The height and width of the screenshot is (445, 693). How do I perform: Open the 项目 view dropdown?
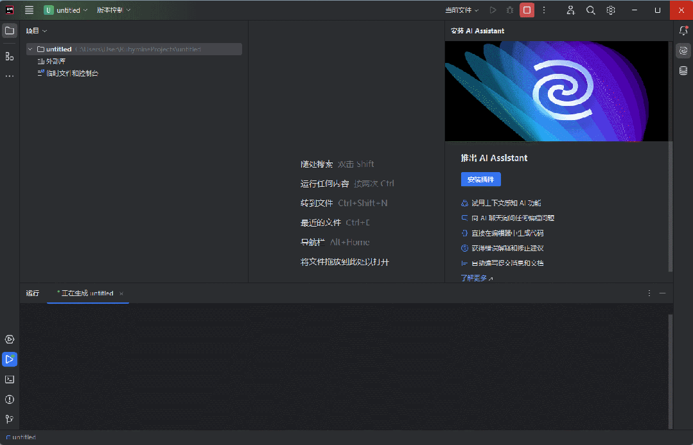(36, 30)
